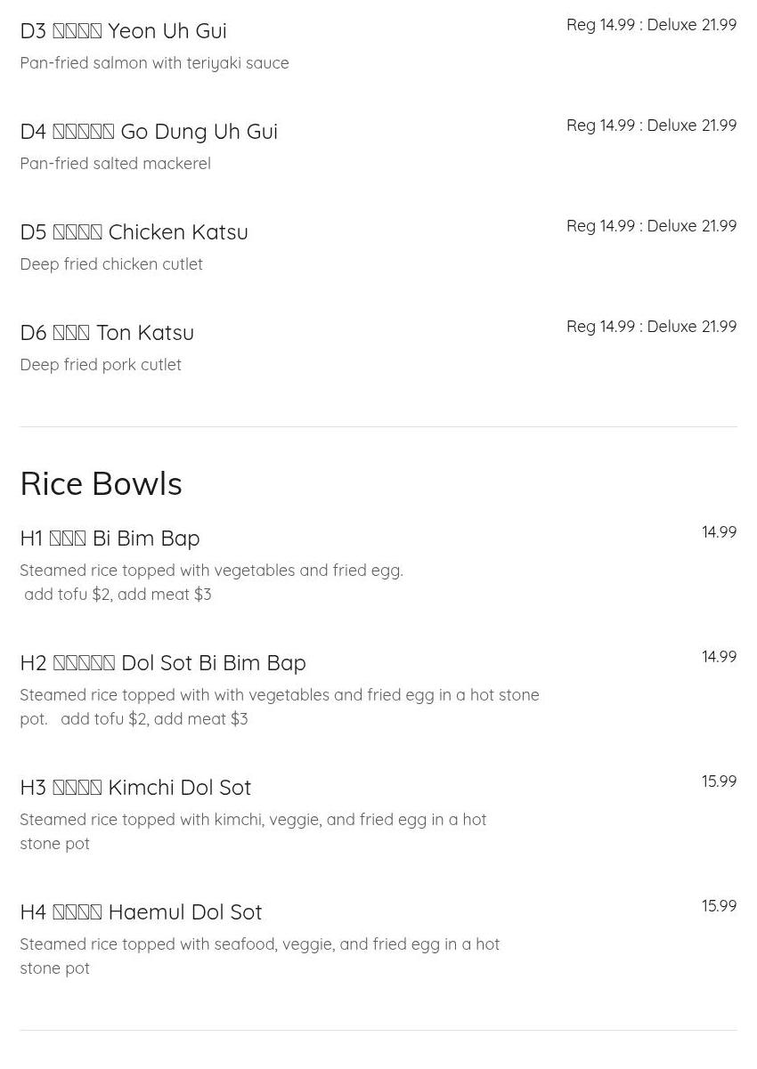Screen dimensions: 757x1069
Task: Select the Chicken Katsu Reg/Deluxe price
Action: tap(651, 226)
